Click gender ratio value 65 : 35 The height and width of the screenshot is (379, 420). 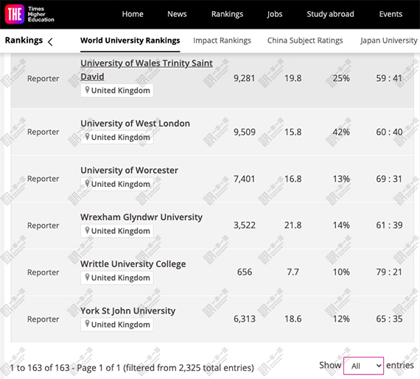(389, 319)
